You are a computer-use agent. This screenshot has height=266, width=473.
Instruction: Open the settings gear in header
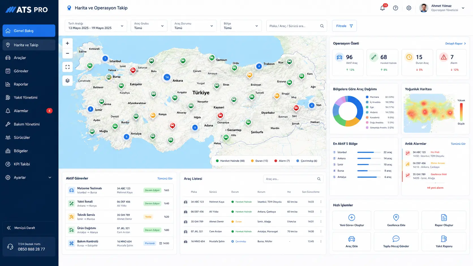[x=409, y=8]
